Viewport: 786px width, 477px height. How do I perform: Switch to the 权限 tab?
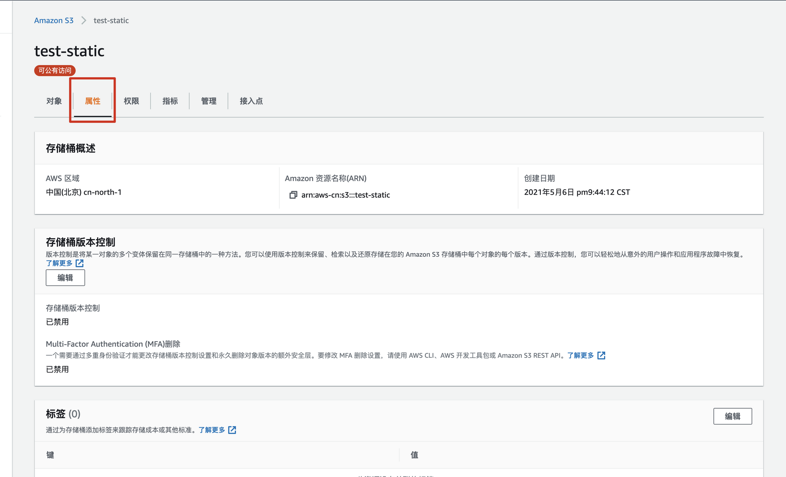(131, 101)
